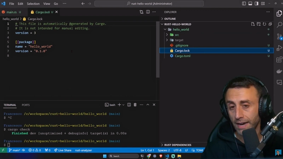Image resolution: width=283 pixels, height=159 pixels.
Task: Switch to the main.rs editor tab
Action: 11,12
